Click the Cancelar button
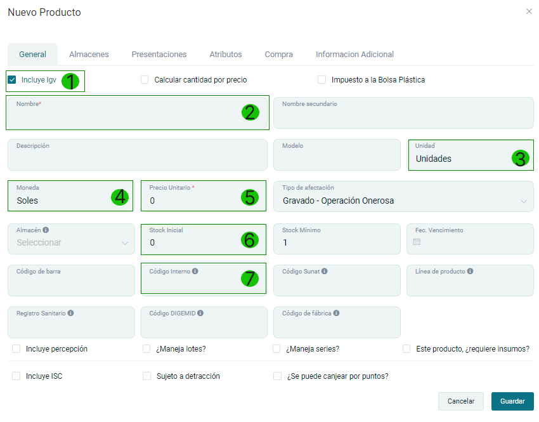Screen dimensions: 539x422 (x=461, y=401)
